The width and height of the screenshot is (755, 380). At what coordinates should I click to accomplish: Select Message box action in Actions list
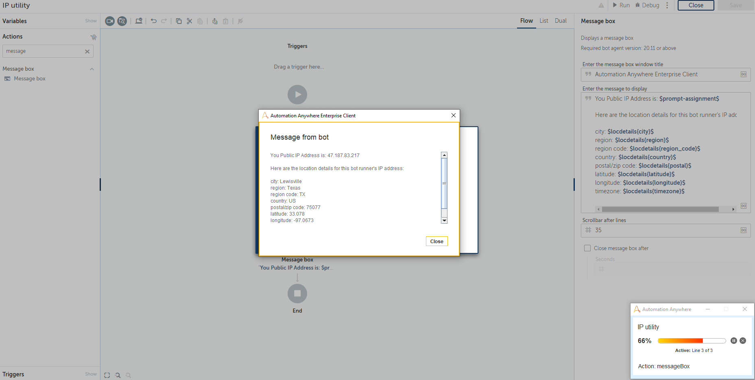tap(30, 79)
